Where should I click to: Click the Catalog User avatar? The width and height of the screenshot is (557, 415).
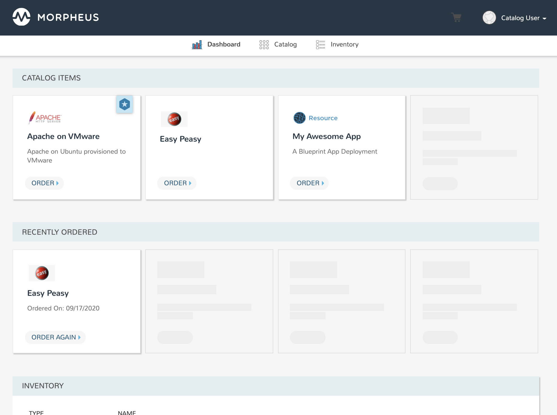point(489,18)
